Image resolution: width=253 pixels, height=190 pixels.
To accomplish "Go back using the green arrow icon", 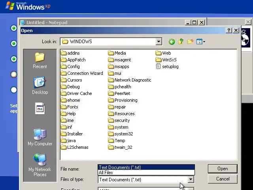I will click(172, 42).
